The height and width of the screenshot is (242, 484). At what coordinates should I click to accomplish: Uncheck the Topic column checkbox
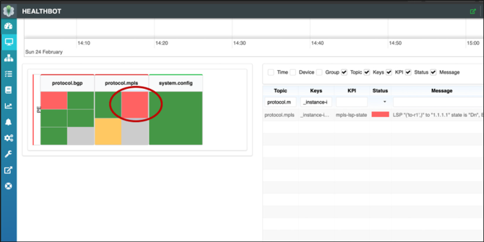point(344,72)
